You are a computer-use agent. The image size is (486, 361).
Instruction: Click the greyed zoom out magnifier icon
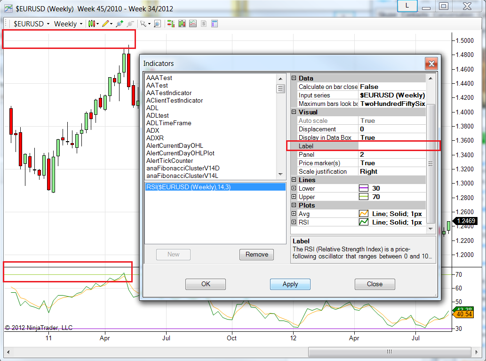pos(130,24)
